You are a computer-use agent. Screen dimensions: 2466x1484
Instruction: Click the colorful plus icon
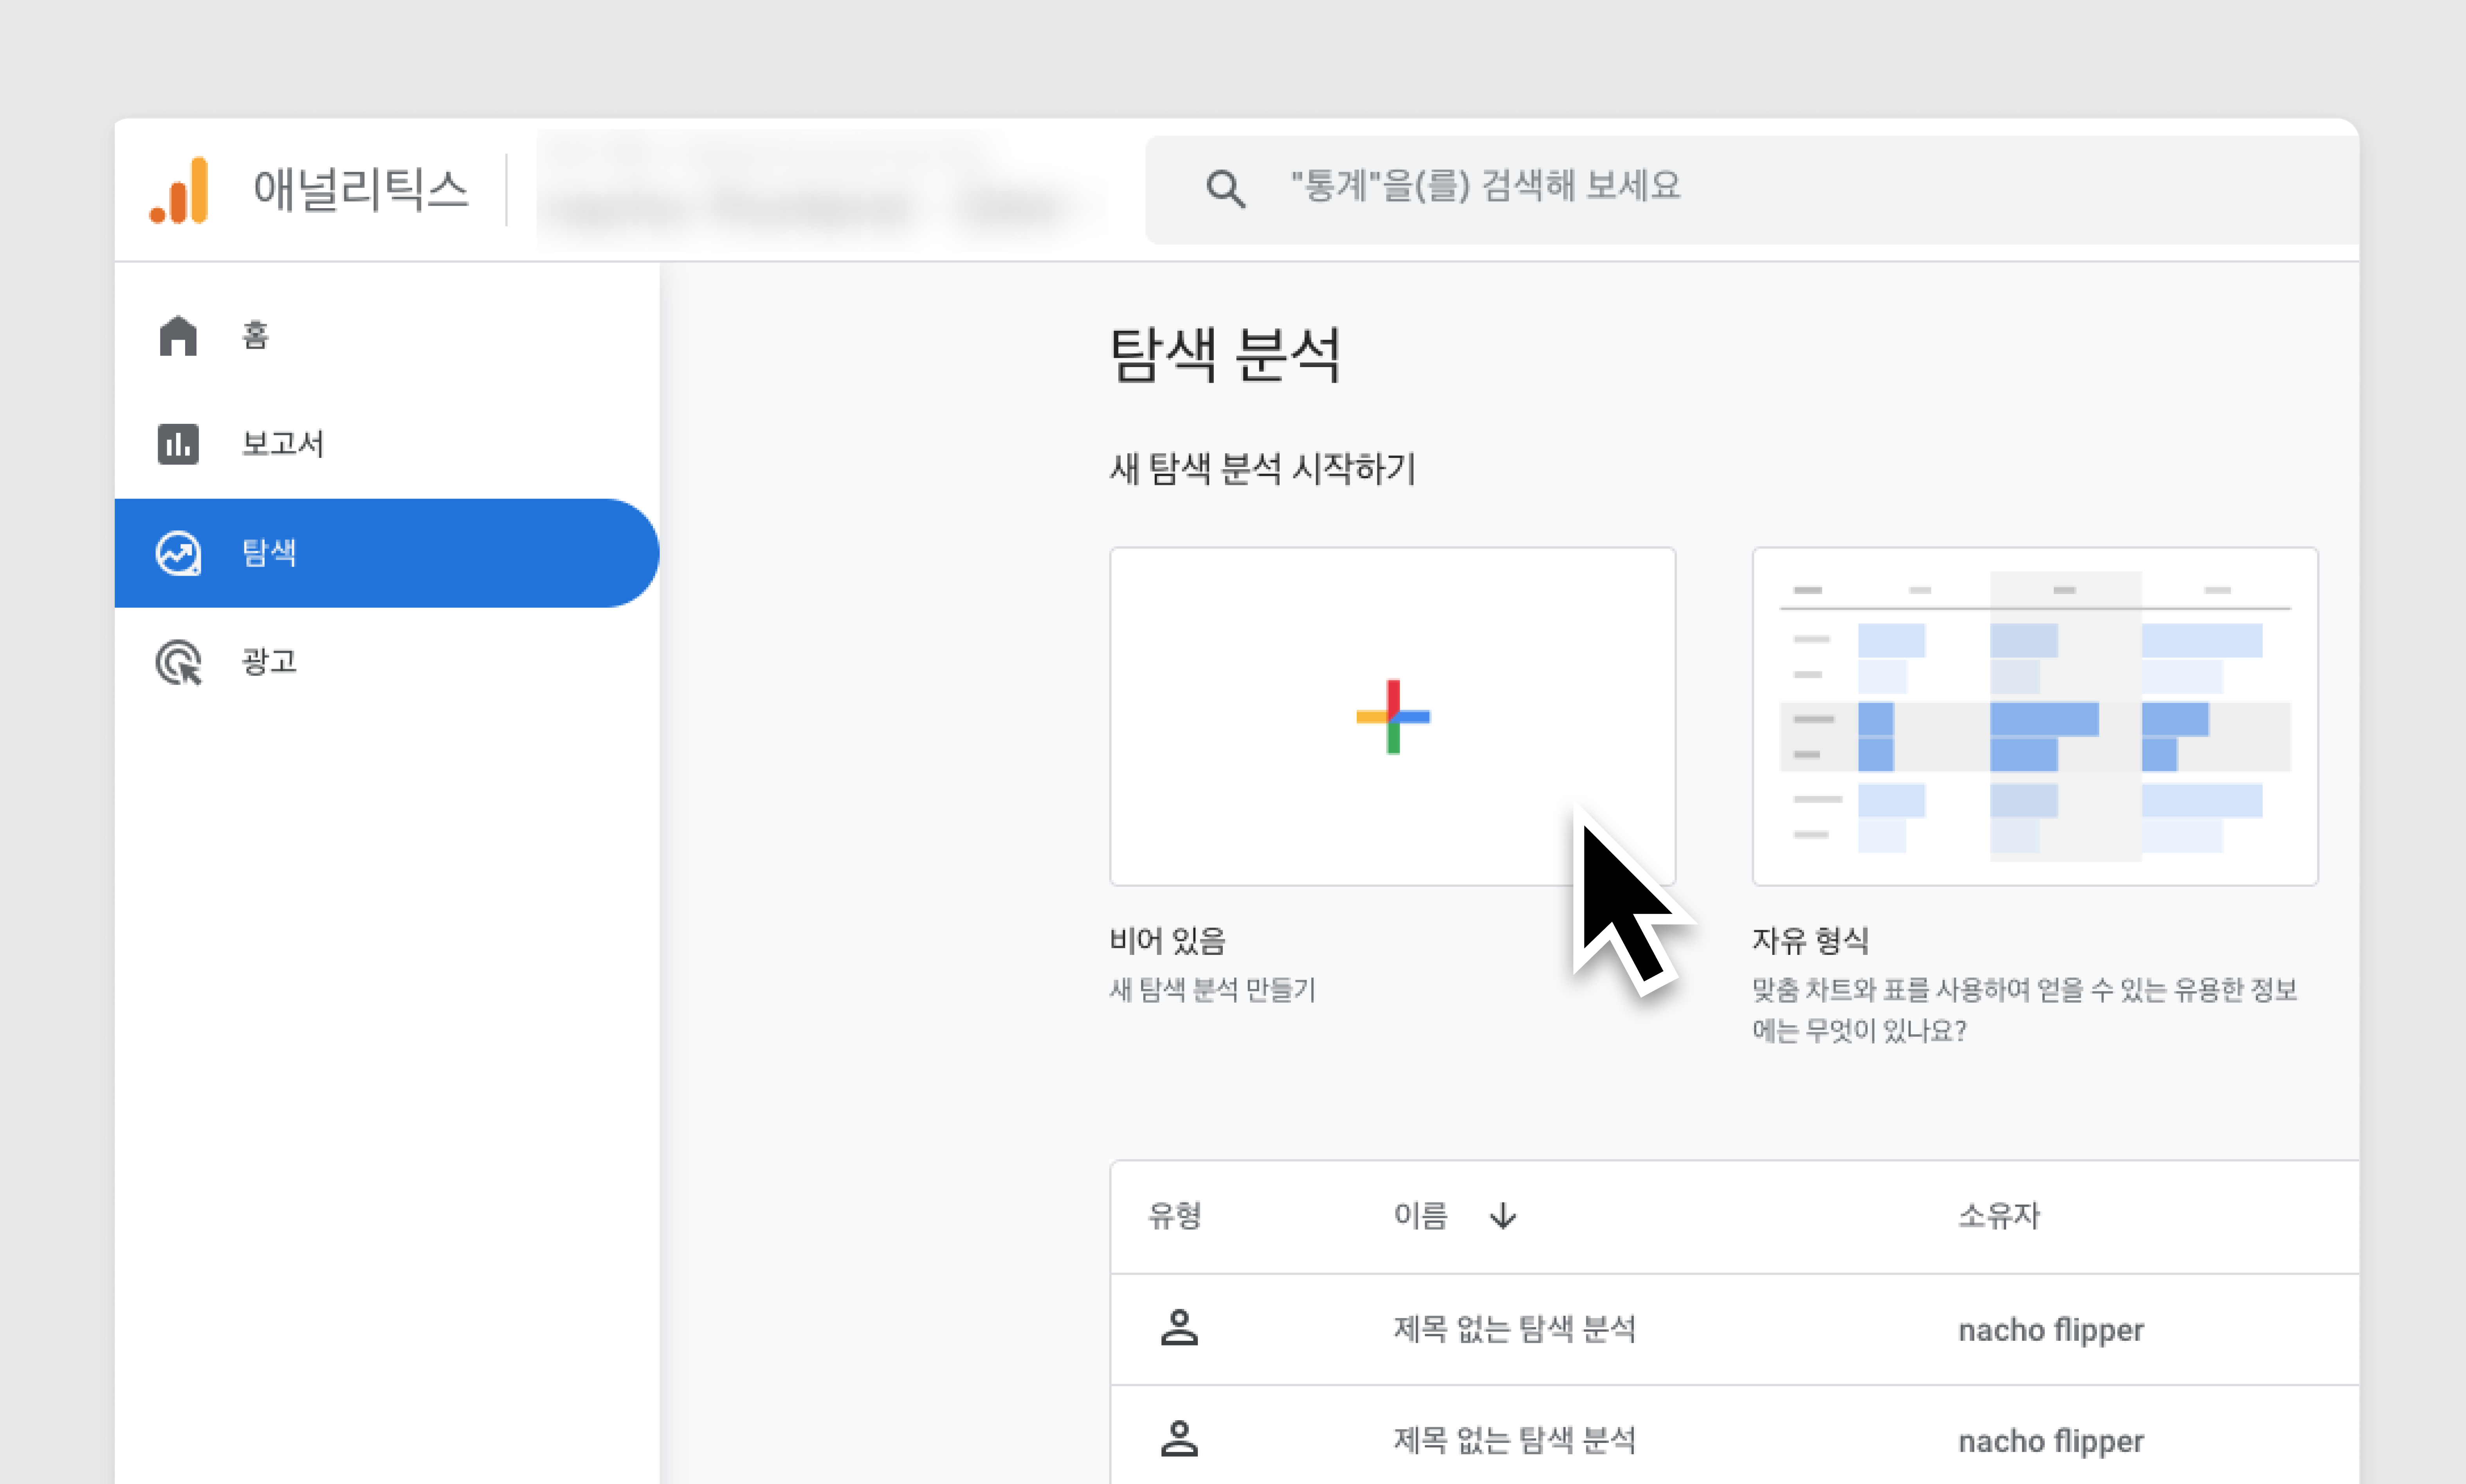pos(1392,716)
